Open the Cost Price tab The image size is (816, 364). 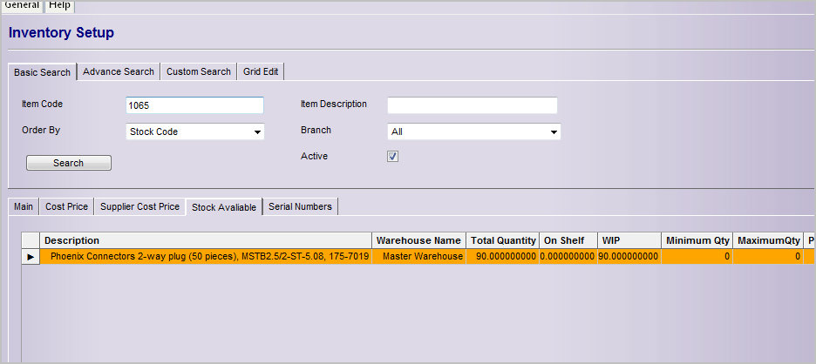[67, 206]
